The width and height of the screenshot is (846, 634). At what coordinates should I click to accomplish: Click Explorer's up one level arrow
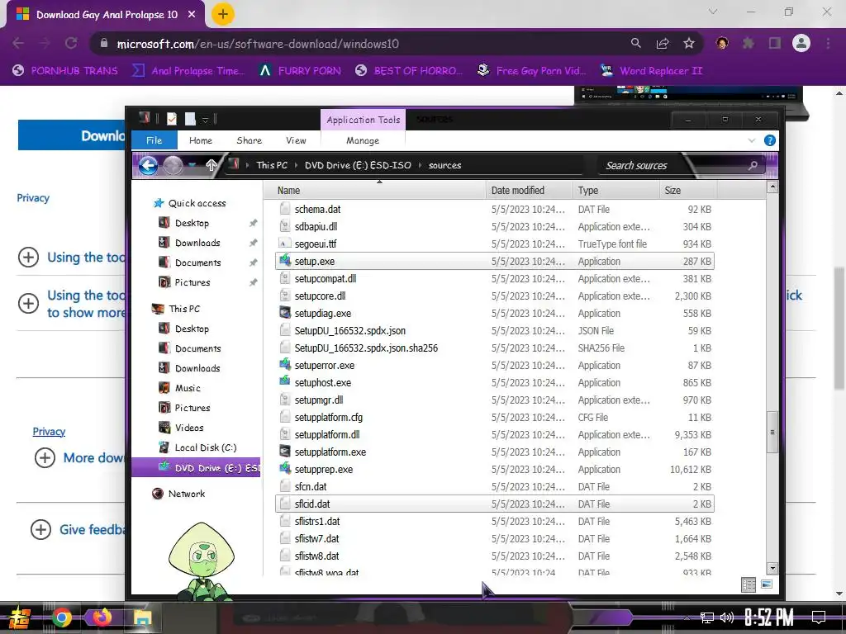tap(211, 165)
